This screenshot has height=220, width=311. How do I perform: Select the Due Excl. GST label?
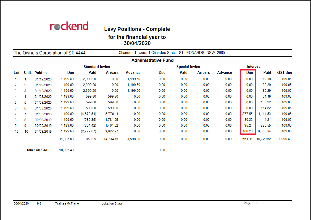point(37,150)
